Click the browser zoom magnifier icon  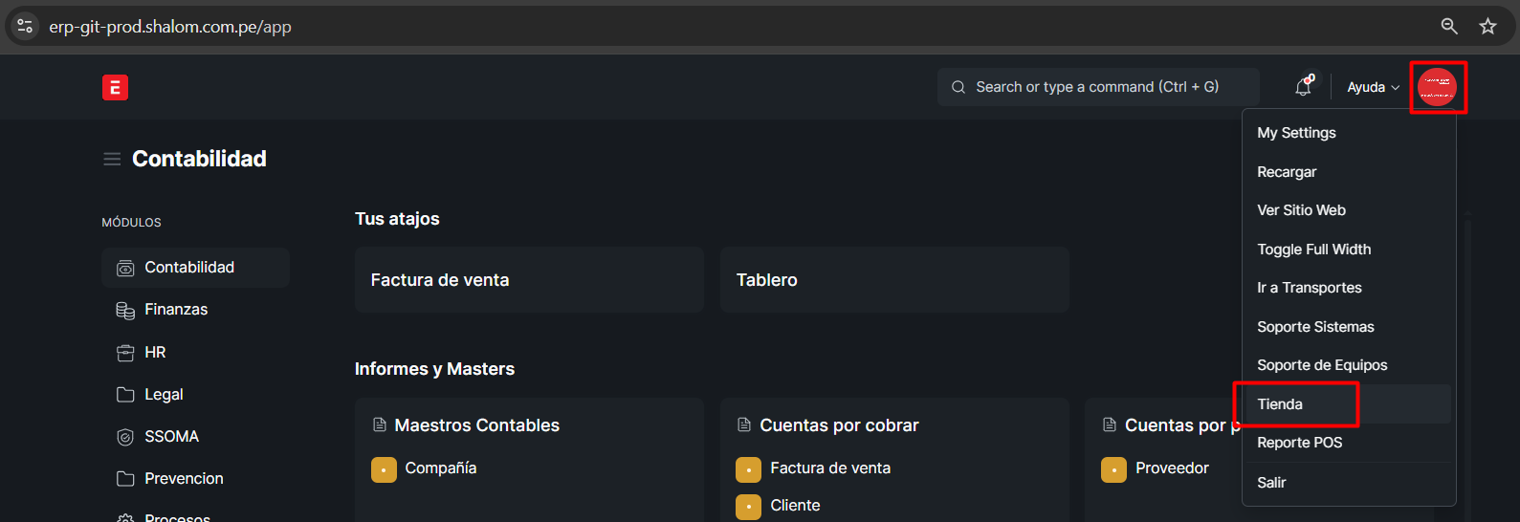click(1449, 27)
